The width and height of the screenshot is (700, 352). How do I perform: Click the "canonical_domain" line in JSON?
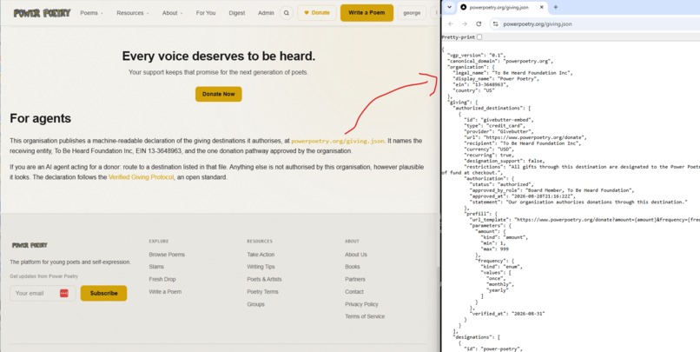point(500,61)
